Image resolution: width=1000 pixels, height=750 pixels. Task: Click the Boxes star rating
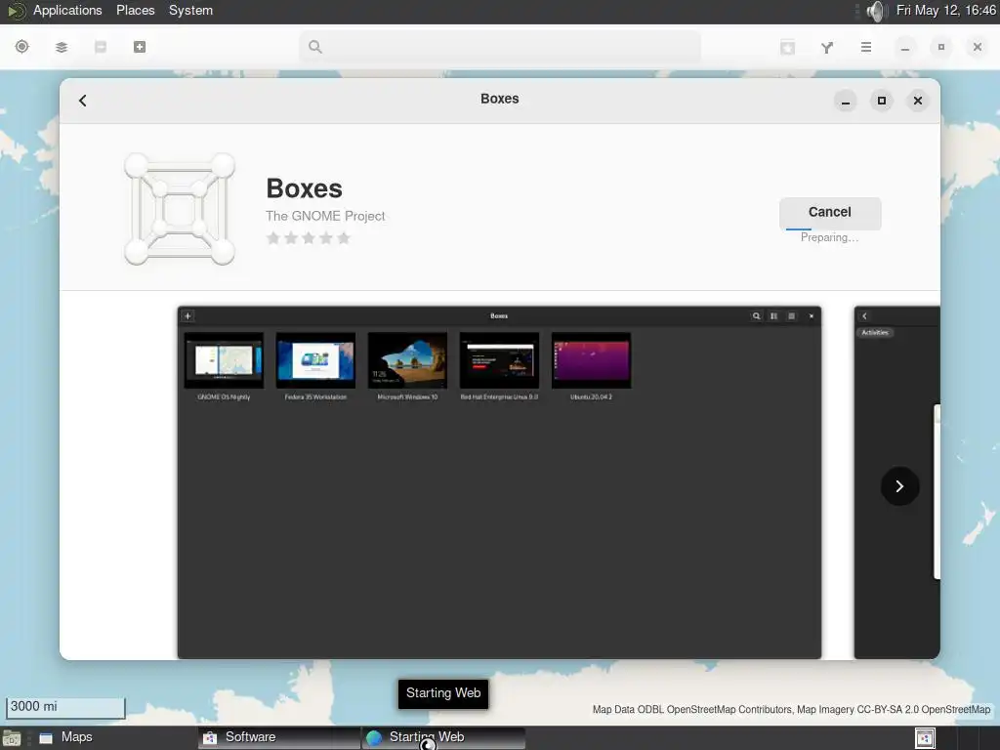[x=308, y=238]
